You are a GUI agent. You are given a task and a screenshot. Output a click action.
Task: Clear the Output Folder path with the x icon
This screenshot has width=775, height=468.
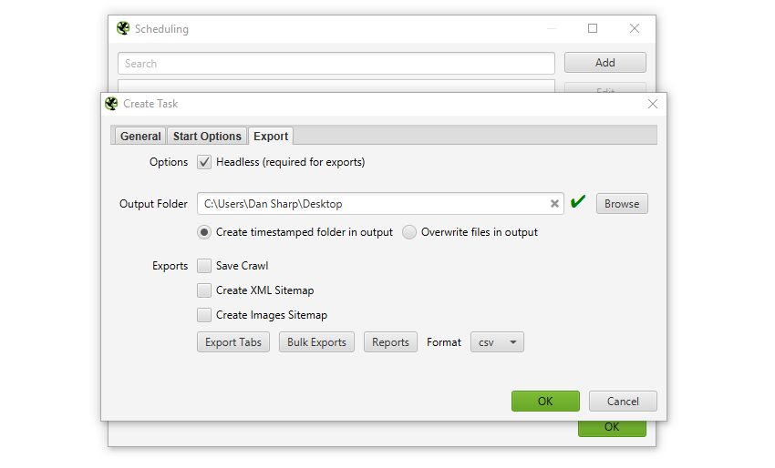[554, 203]
